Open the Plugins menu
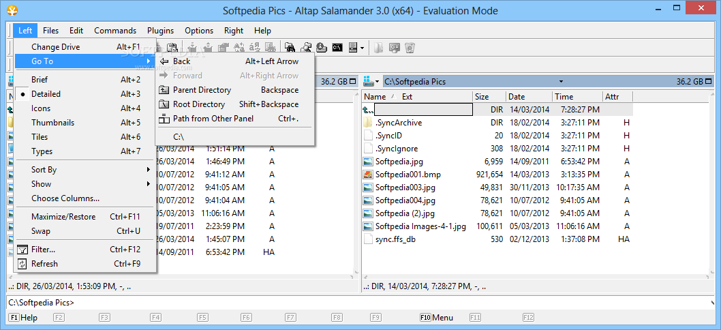 coord(160,31)
